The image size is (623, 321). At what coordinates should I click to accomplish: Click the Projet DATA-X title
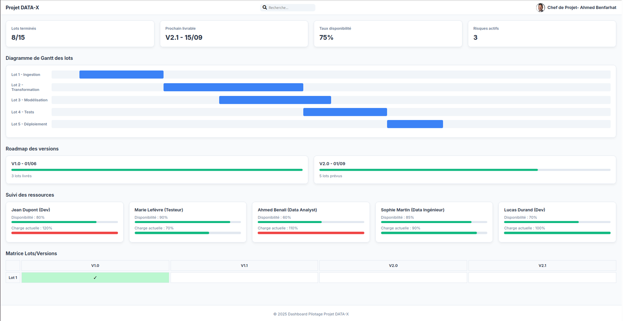[22, 7]
